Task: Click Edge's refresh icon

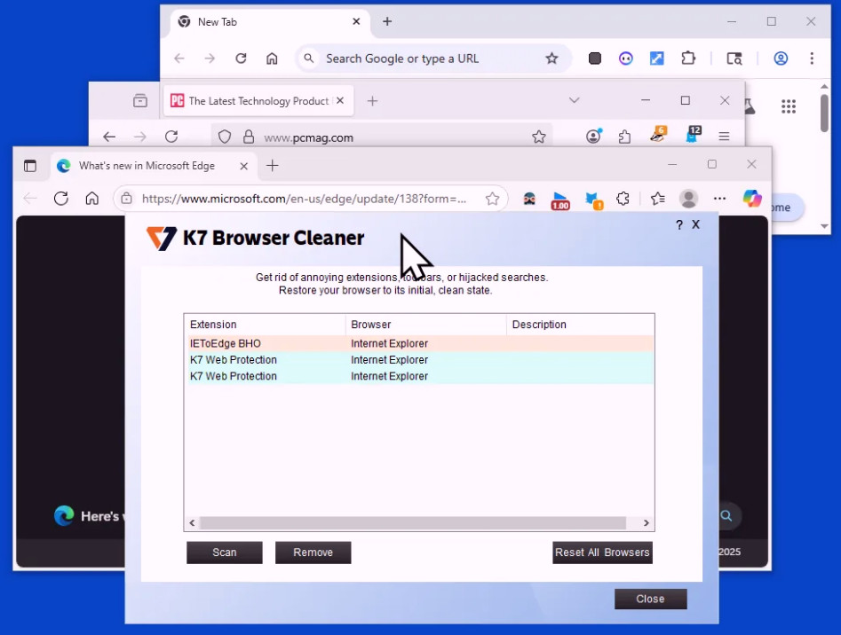Action: 61,199
